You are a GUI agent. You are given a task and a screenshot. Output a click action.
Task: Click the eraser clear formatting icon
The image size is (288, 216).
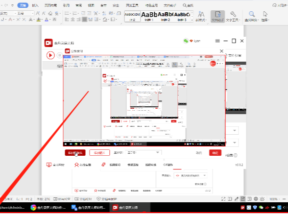coord(50,13)
